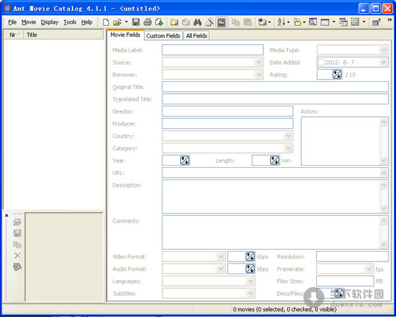Click the Year spinner button

tap(185, 160)
